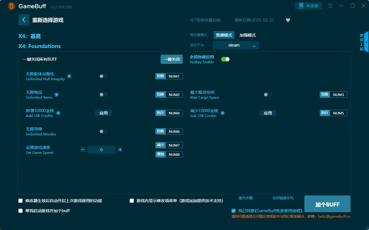Check the 帮我启动游戏并加个buff checkbox
Screen dimensions: 369x230
[20, 210]
